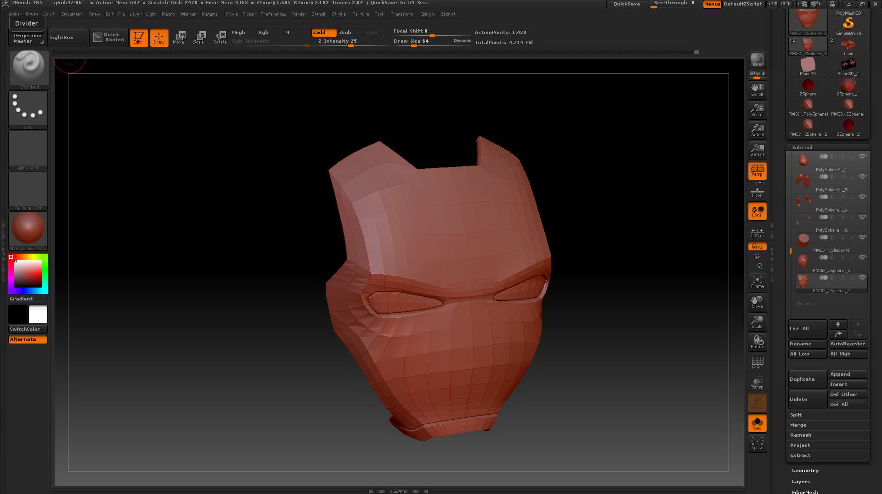Screen dimensions: 882x494
Task: Click the QuickSave button
Action: point(627,4)
